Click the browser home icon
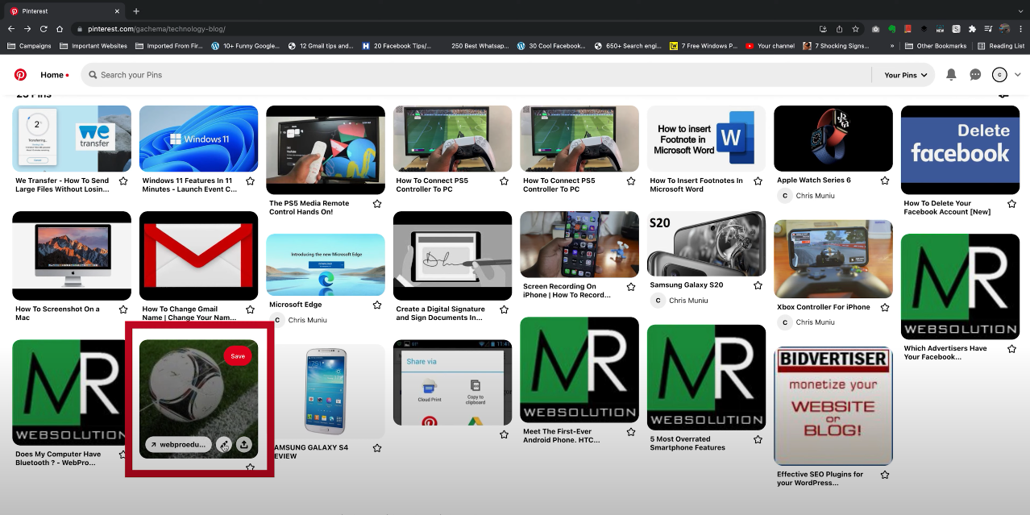This screenshot has width=1030, height=515. pyautogui.click(x=60, y=29)
